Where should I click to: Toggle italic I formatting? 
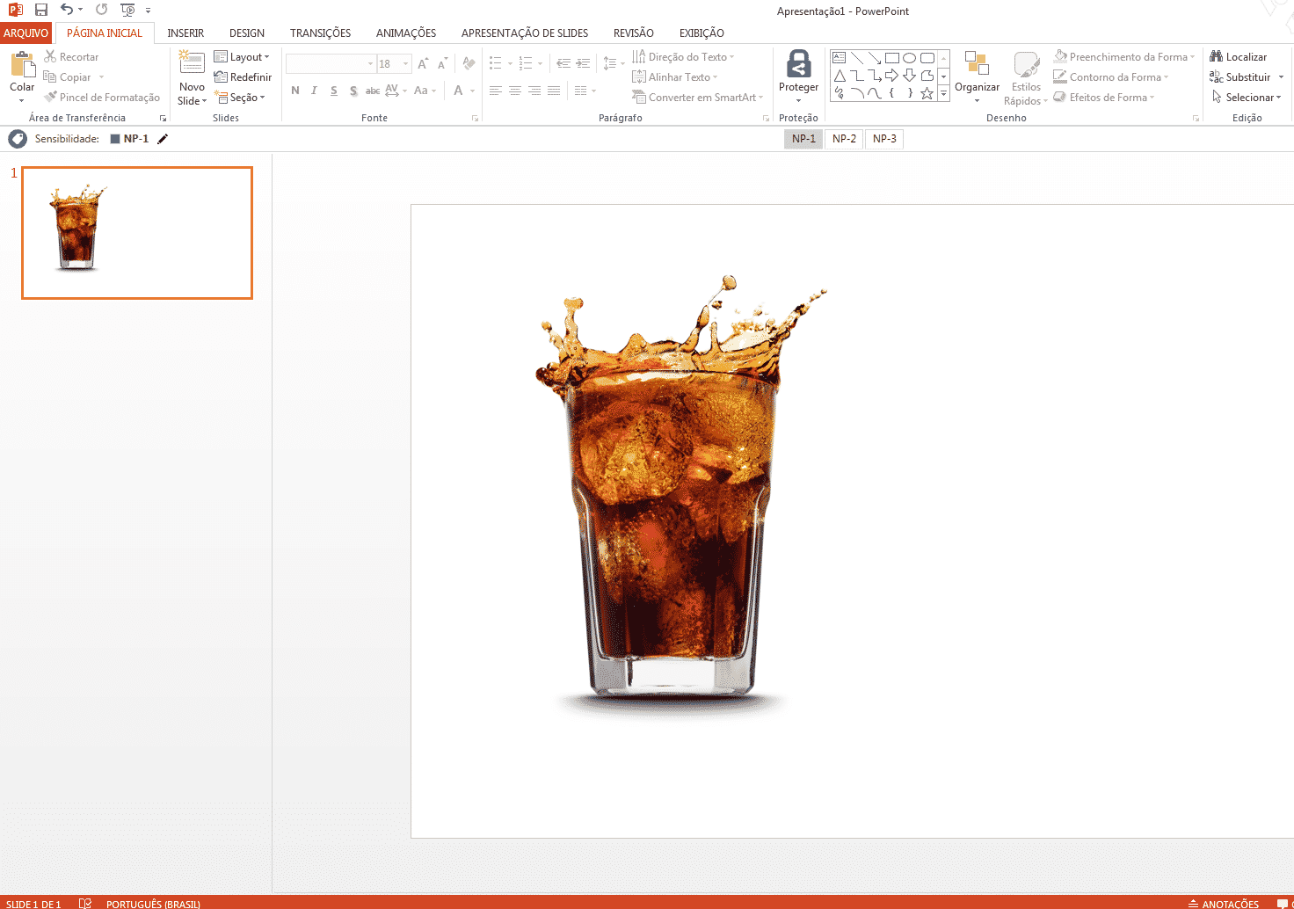(x=314, y=91)
